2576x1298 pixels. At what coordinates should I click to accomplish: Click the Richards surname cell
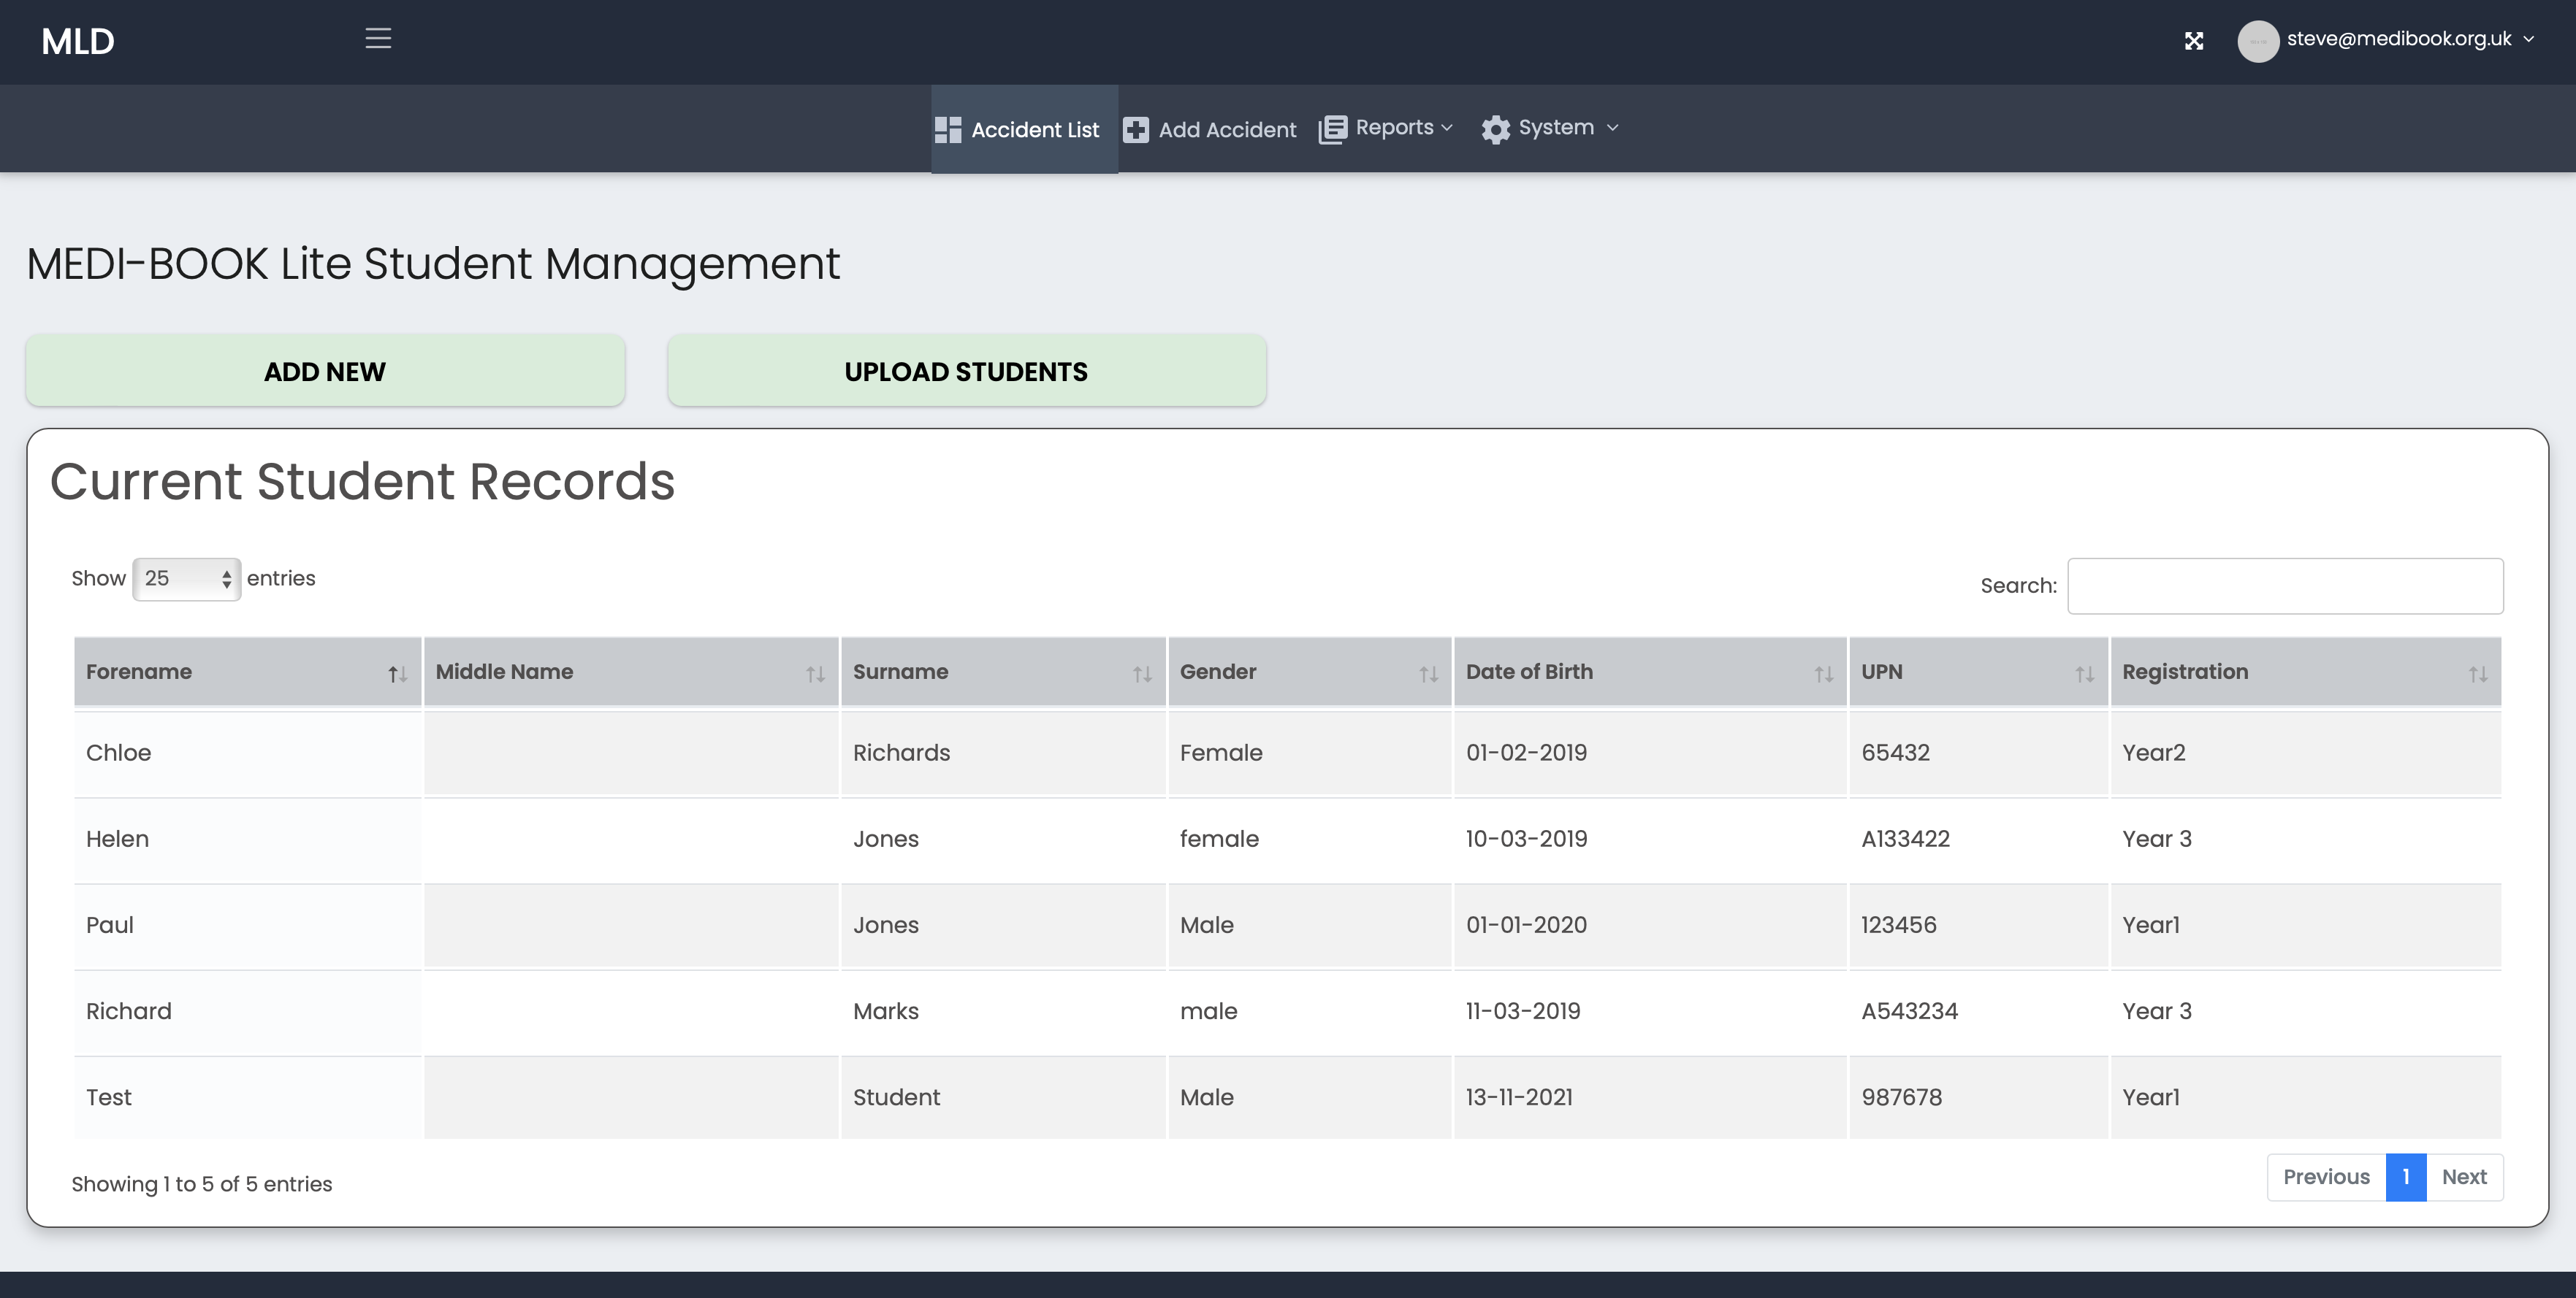[x=1003, y=753]
